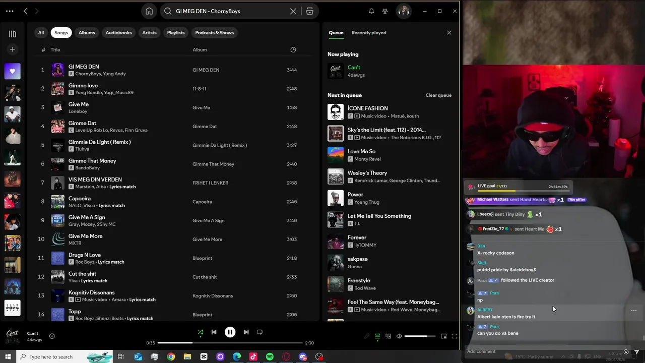Open Task View on the taskbar

(x=121, y=357)
